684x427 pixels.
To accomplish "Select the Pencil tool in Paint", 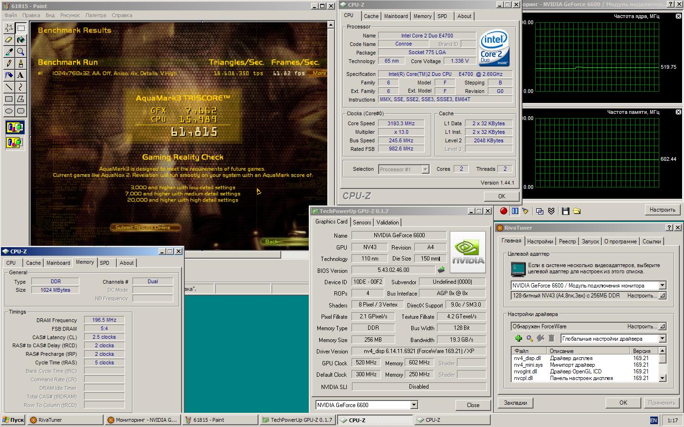I will pos(9,64).
